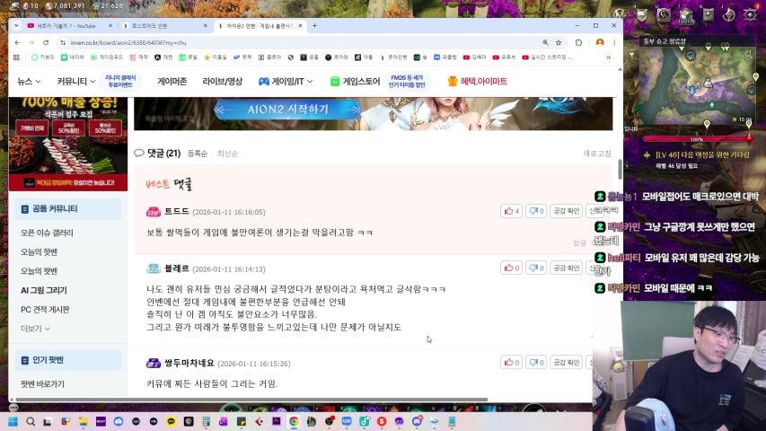Bookmark this page with the star icon
The height and width of the screenshot is (431, 766).
click(559, 43)
